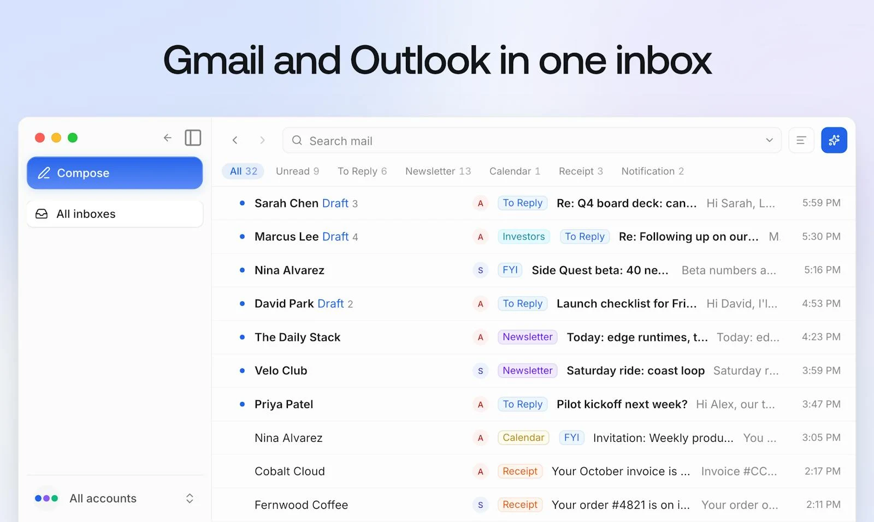Click the 5:16 PM timestamp
Screen dimensions: 874x522
click(x=822, y=270)
